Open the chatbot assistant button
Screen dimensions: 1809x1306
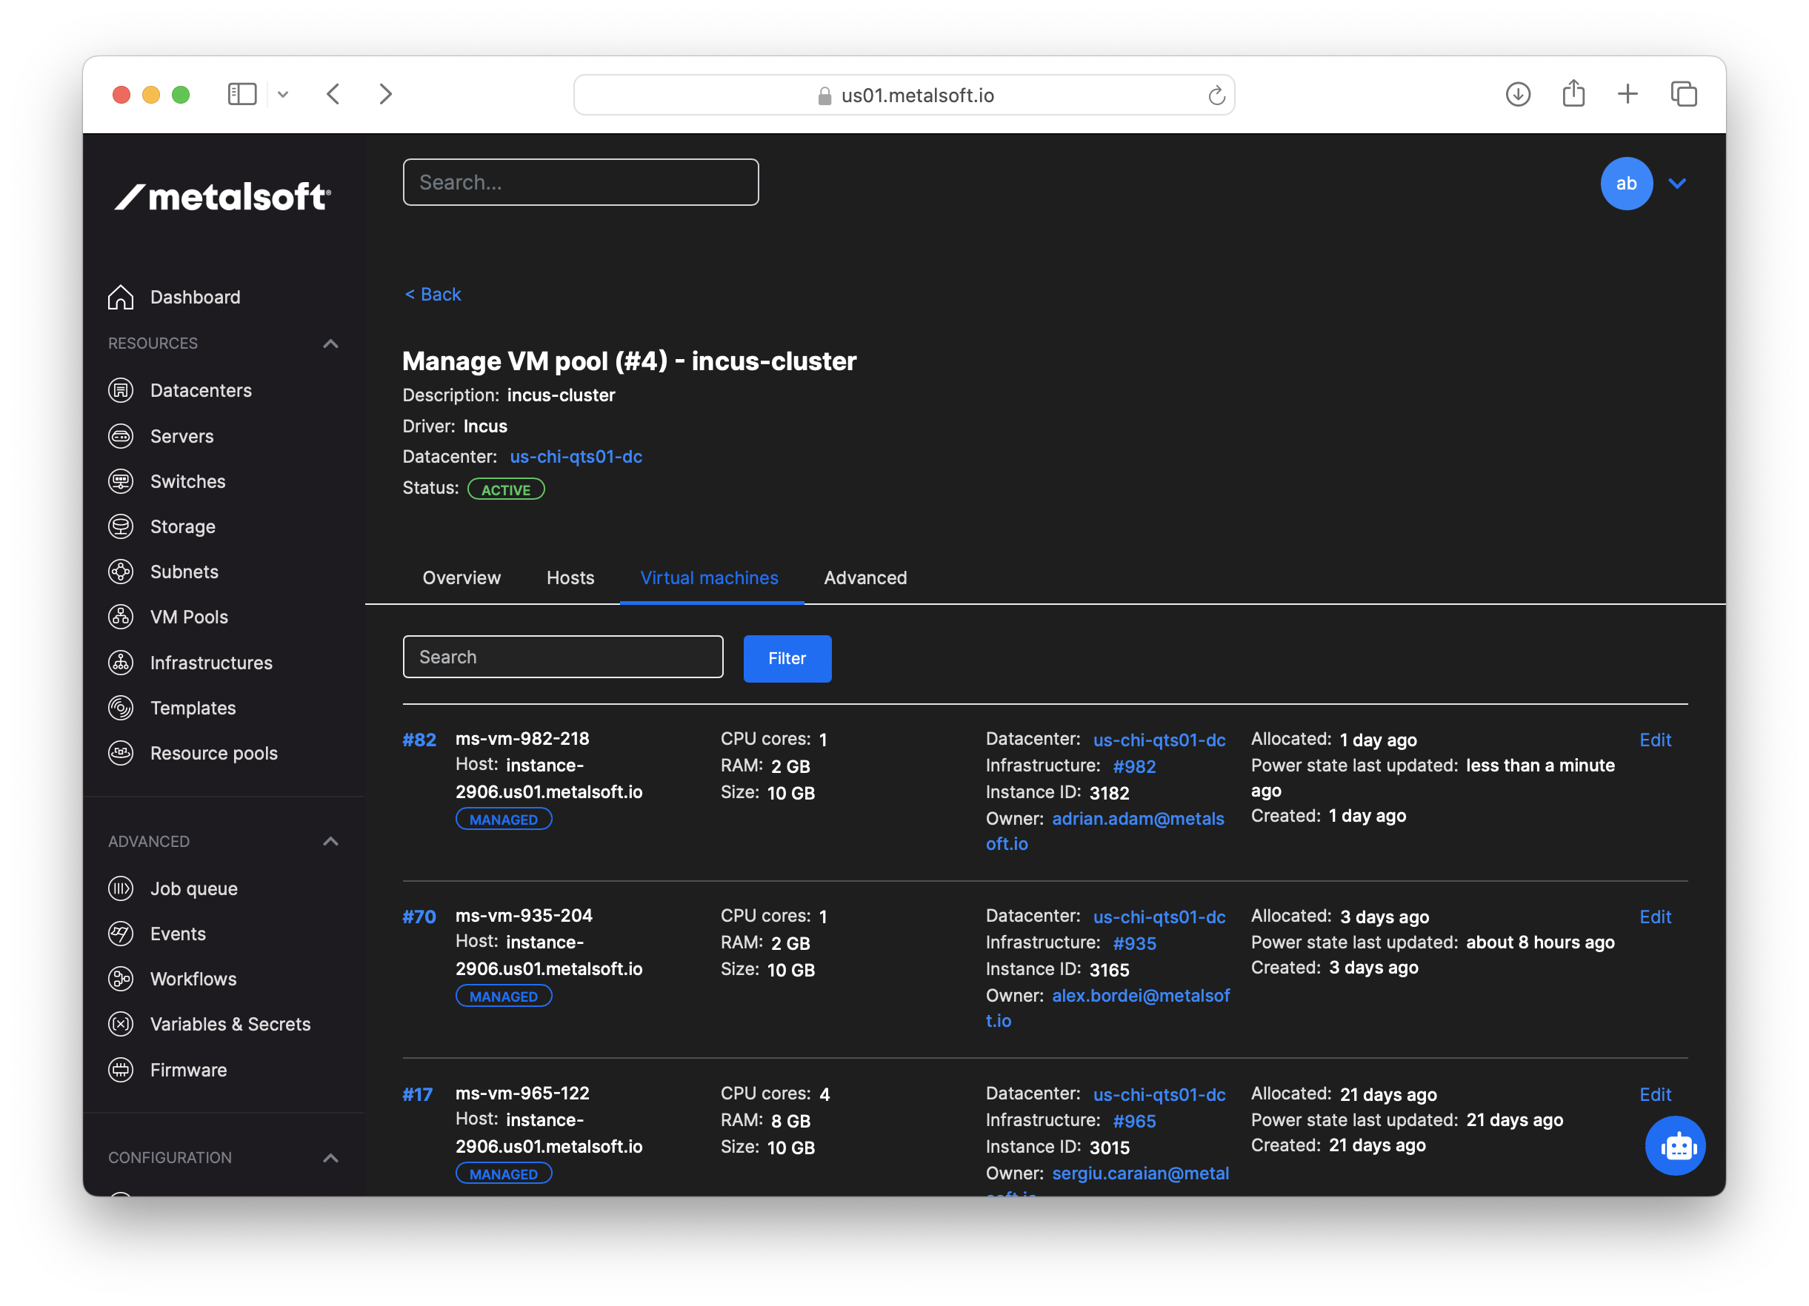pos(1675,1146)
